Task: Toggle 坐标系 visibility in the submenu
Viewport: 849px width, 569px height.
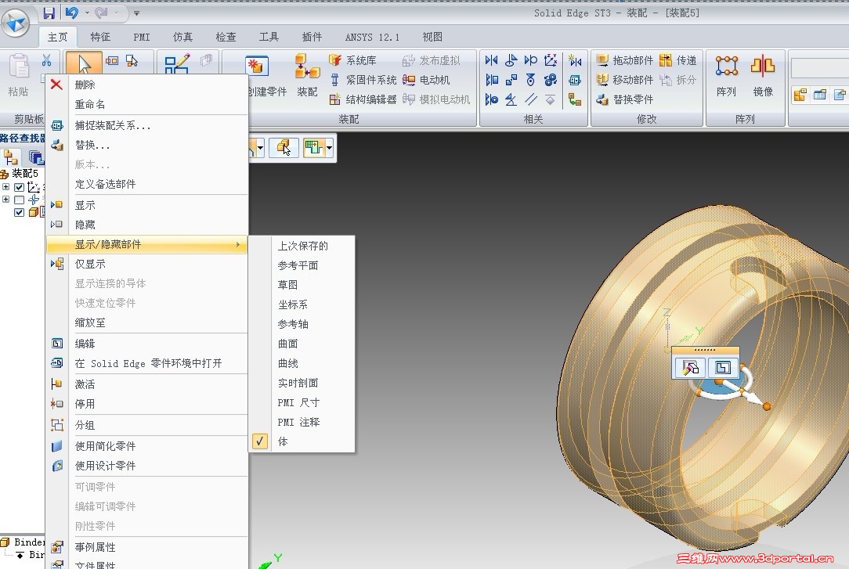Action: point(302,304)
